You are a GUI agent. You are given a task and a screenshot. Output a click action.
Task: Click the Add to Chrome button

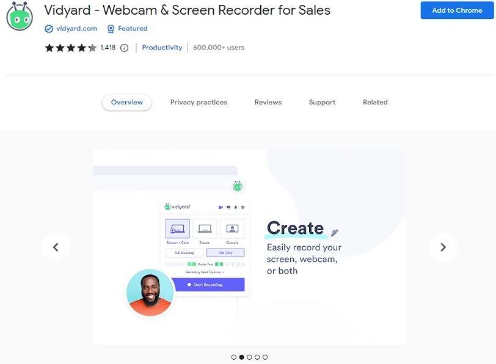[458, 10]
